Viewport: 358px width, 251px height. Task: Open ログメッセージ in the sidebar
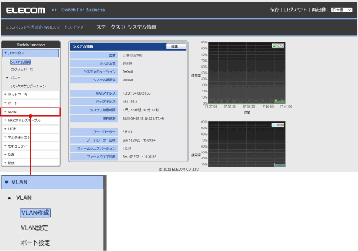pos(22,70)
